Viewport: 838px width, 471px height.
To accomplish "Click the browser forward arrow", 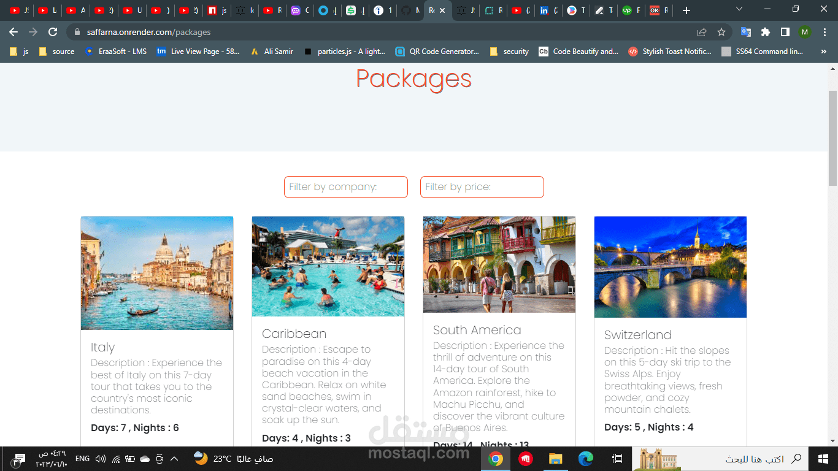I will (33, 32).
